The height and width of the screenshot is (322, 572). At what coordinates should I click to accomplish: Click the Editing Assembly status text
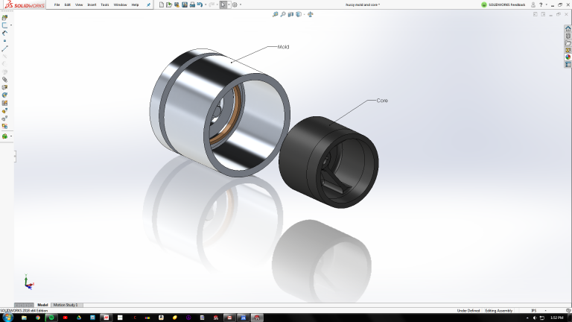[x=499, y=311]
